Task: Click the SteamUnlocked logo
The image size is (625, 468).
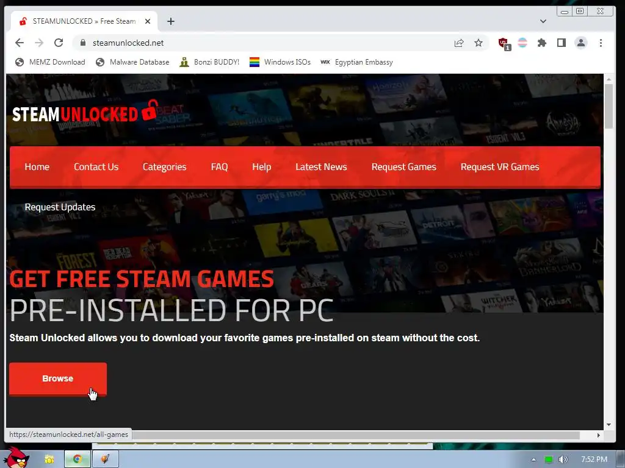Action: [x=84, y=112]
